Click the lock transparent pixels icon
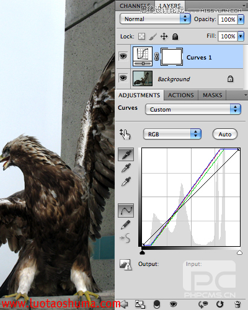Image resolution: width=248 pixels, height=310 pixels. click(x=141, y=37)
